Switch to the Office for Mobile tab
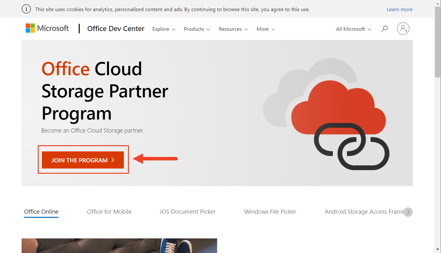This screenshot has height=253, width=441. coord(109,211)
